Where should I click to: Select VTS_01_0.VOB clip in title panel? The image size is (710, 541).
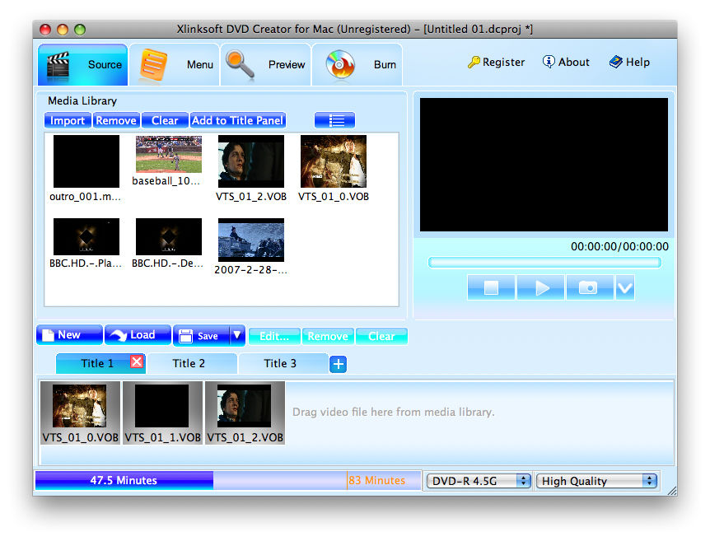pos(80,413)
